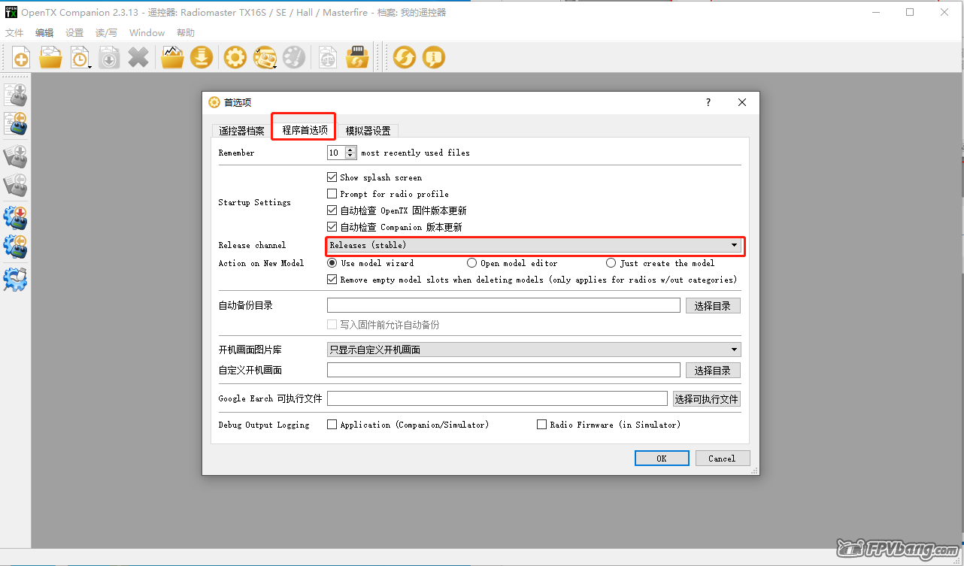This screenshot has width=964, height=566.
Task: Enable Prompt for radio profile checkbox
Action: click(332, 194)
